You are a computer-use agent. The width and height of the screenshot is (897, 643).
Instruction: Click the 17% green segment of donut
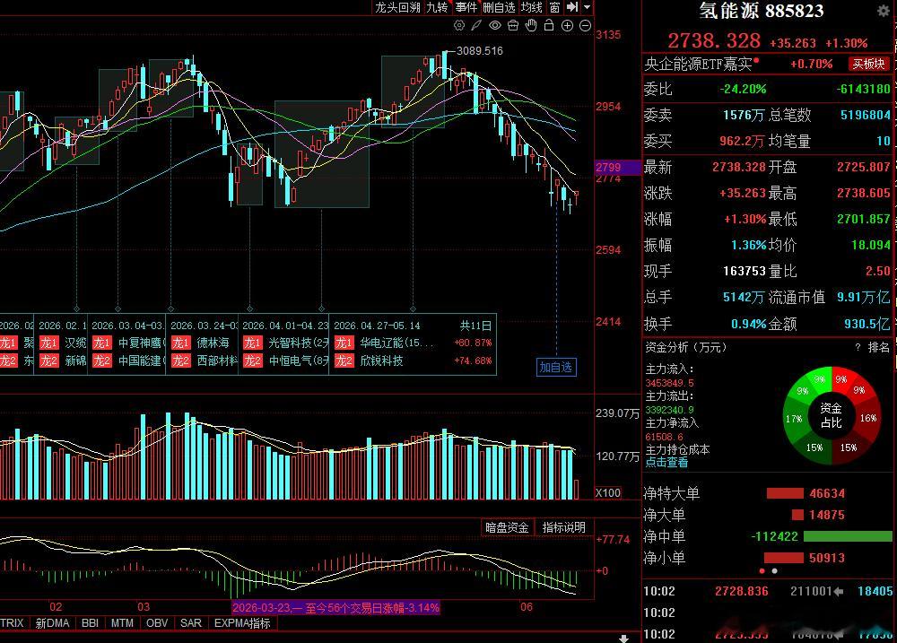794,419
